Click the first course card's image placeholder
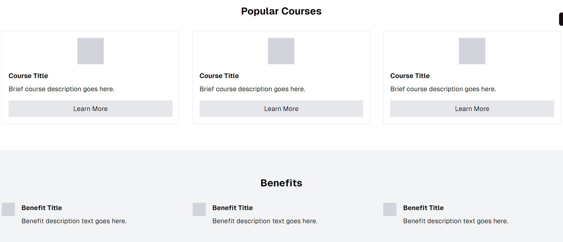 pos(91,51)
